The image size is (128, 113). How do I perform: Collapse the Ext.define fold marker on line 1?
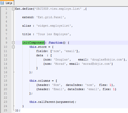13,9
